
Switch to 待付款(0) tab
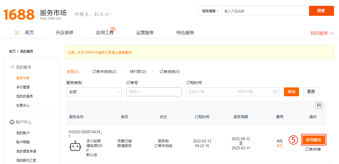(138, 72)
